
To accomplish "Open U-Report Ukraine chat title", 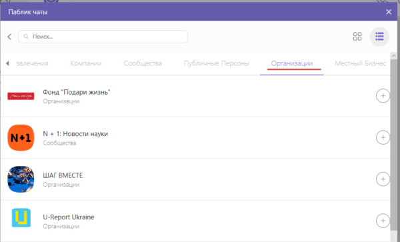I will [x=69, y=217].
